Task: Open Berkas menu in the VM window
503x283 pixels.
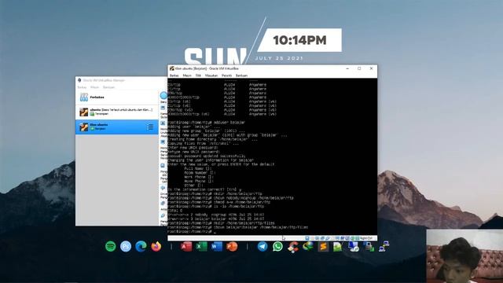Action: [174, 75]
